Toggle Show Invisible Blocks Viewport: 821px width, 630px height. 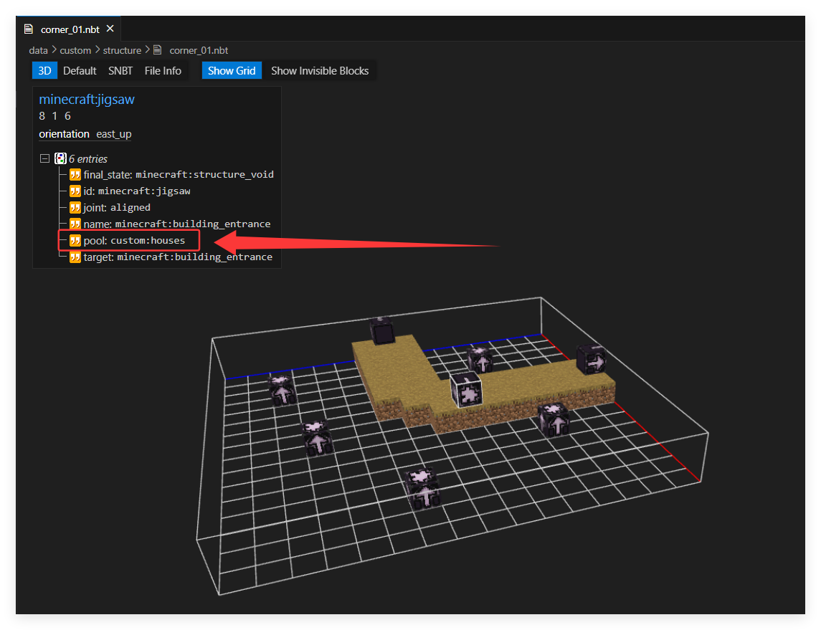(320, 71)
